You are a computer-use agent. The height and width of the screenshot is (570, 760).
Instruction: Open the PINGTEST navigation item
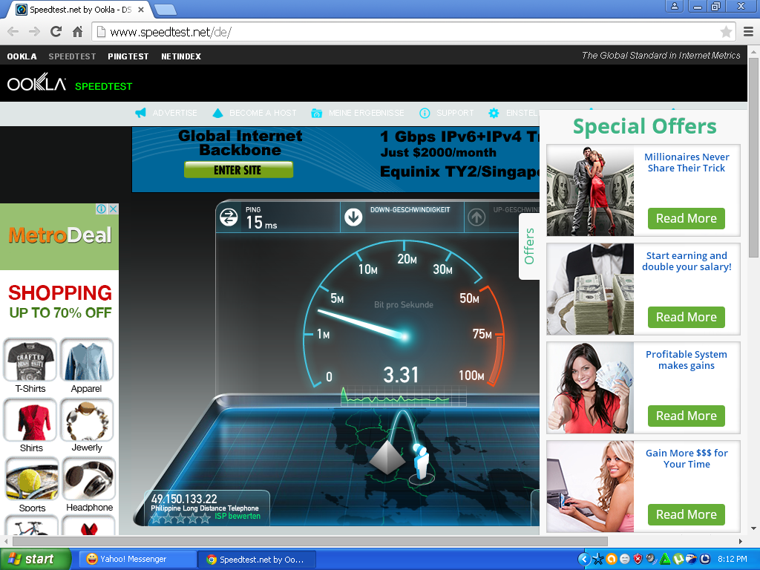pyautogui.click(x=128, y=56)
